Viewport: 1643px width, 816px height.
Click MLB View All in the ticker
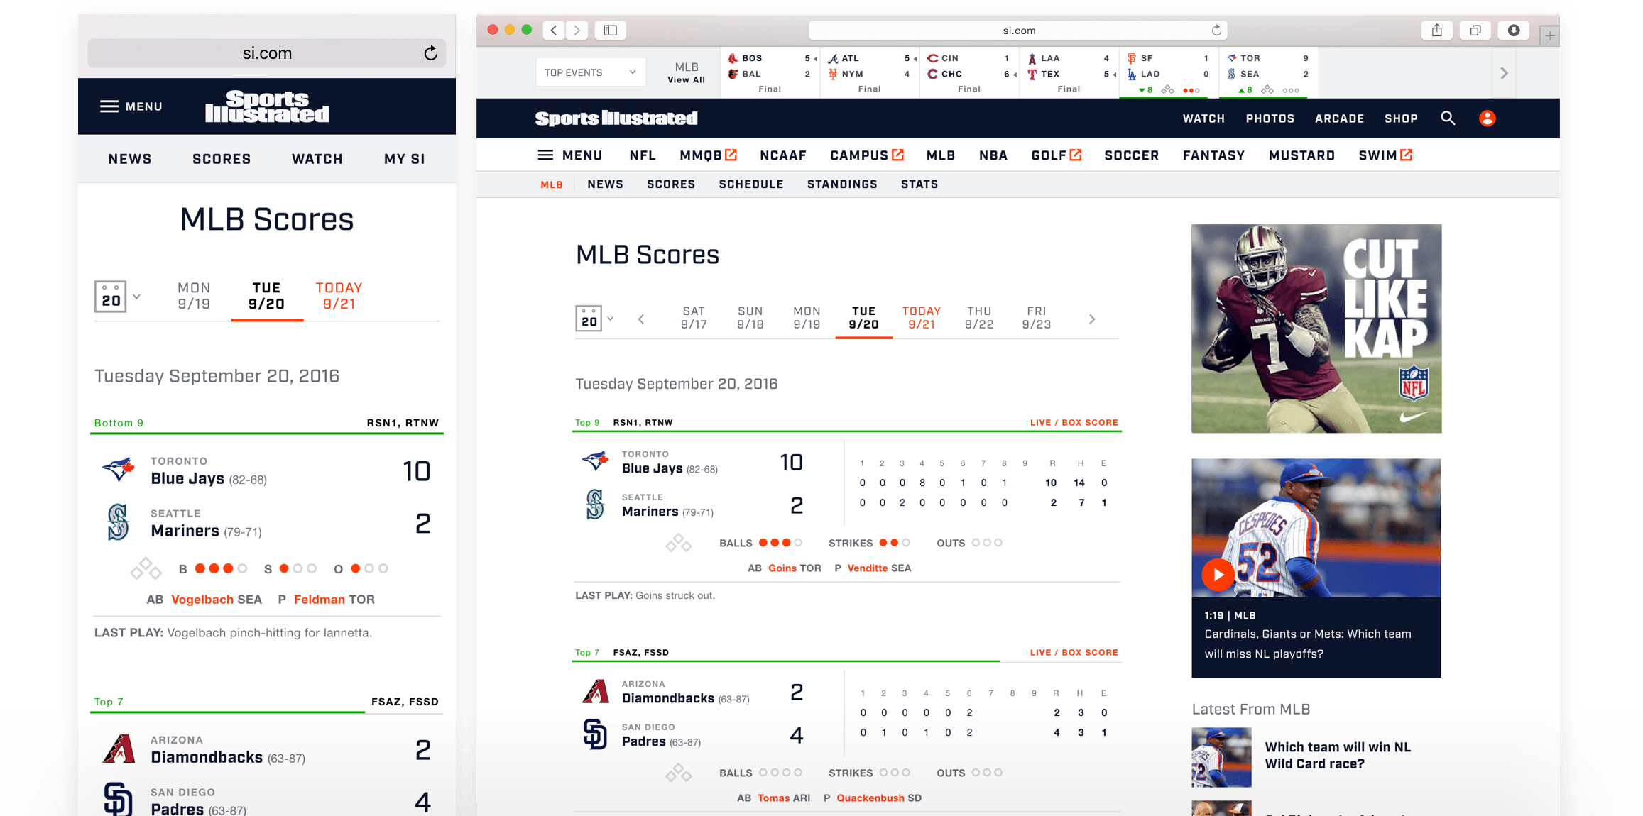pyautogui.click(x=687, y=72)
